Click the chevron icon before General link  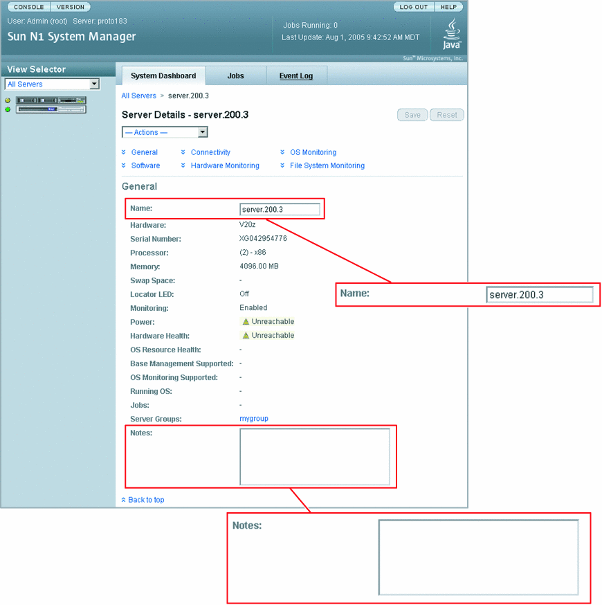(x=124, y=152)
